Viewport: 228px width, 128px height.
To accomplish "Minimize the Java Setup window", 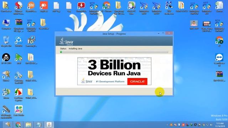I will (159, 33).
